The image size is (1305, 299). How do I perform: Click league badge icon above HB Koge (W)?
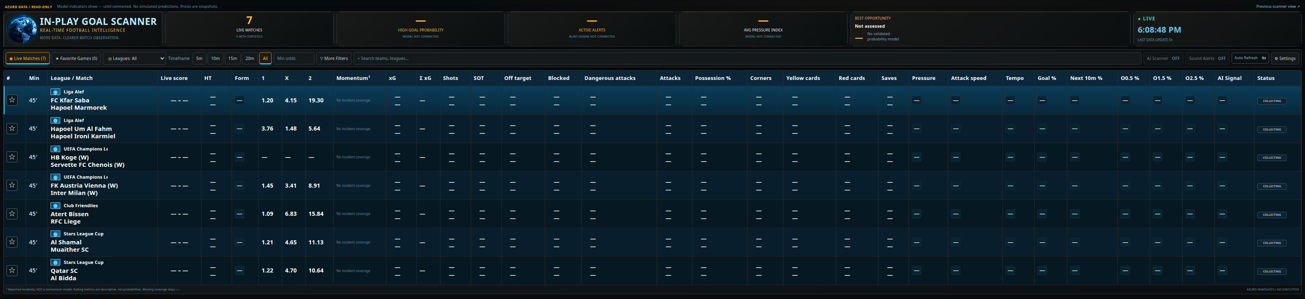[55, 149]
